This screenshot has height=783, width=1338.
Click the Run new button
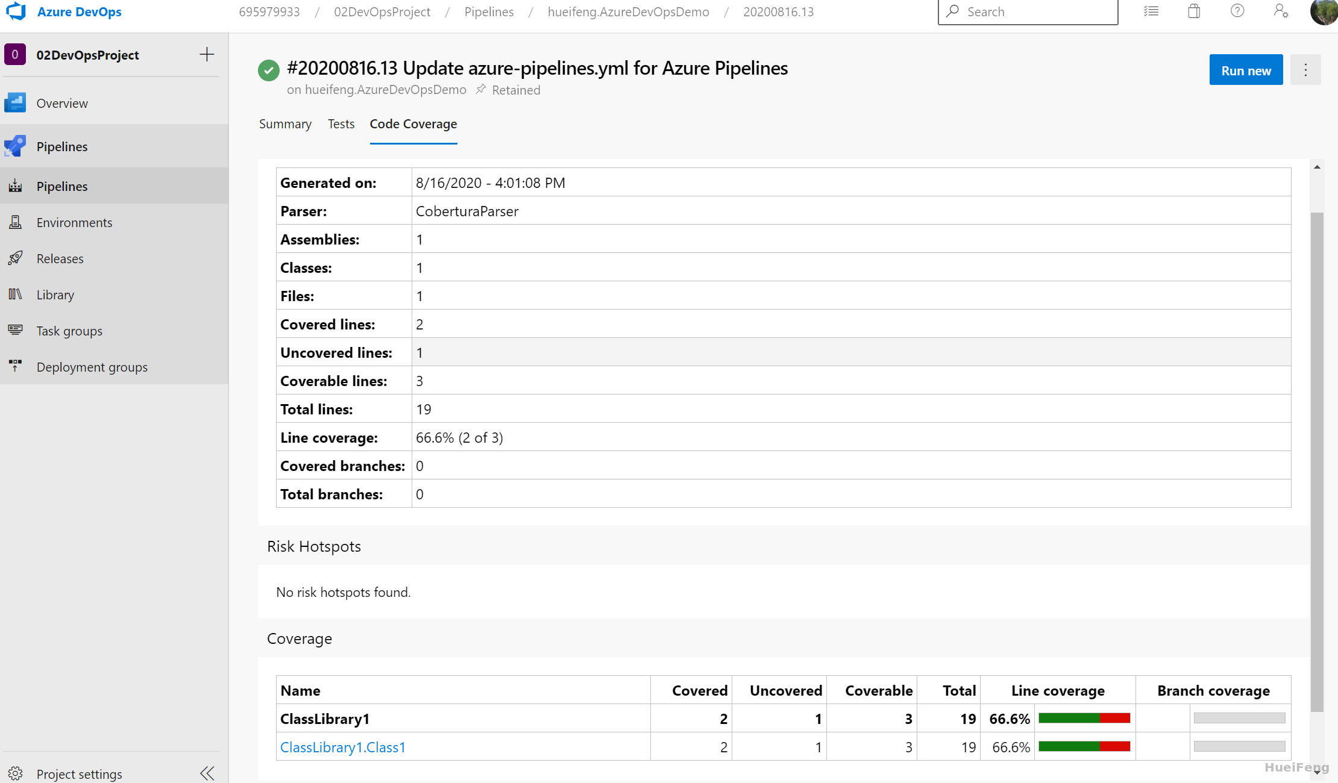(x=1246, y=70)
